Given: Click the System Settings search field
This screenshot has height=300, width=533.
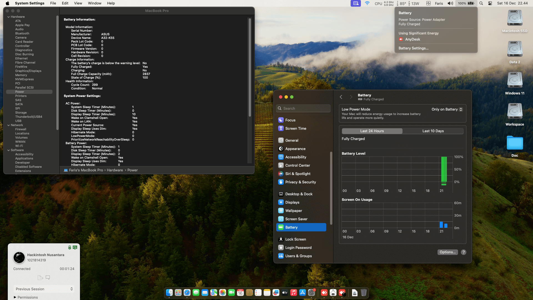Looking at the screenshot, I should [x=303, y=108].
